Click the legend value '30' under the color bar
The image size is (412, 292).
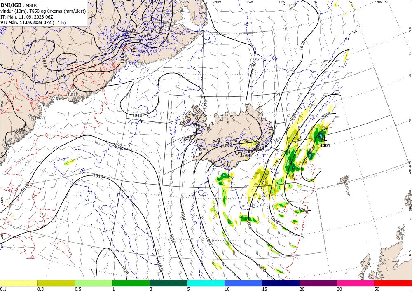pos(339,289)
